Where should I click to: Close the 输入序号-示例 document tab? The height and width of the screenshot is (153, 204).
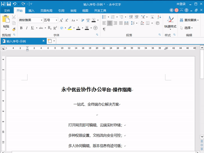click(x=43, y=41)
